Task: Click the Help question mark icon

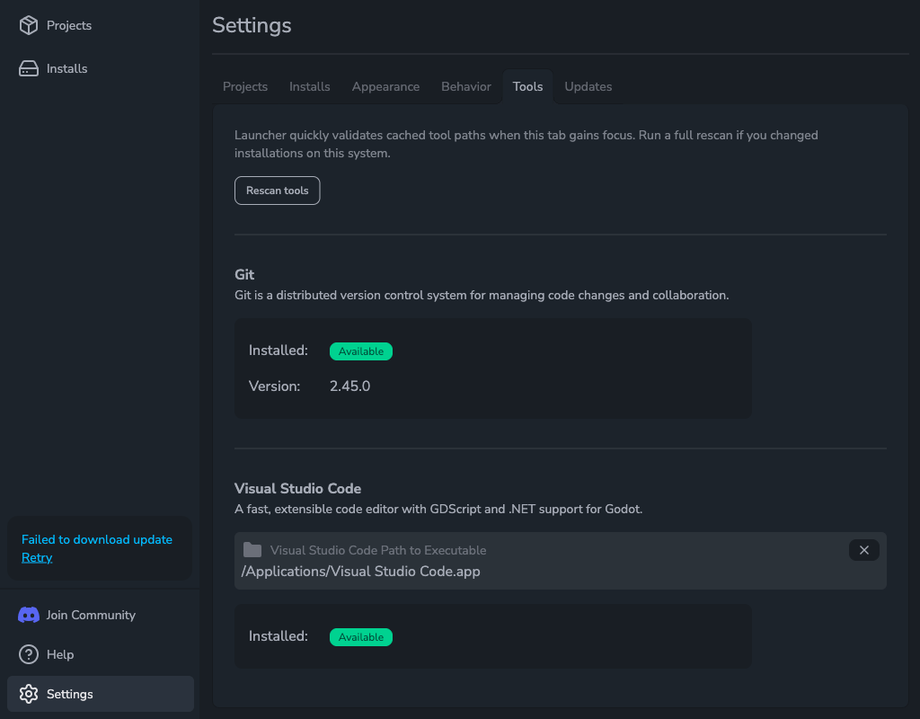Action: [x=29, y=654]
